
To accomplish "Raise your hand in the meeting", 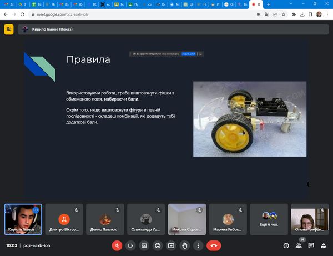I will 185,245.
